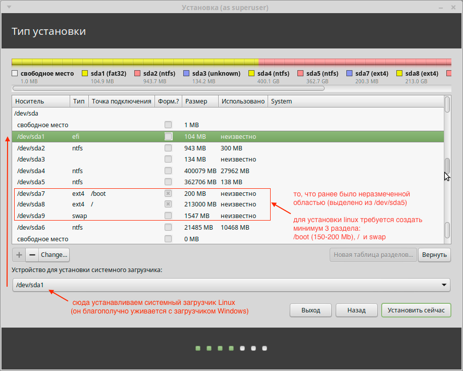Image resolution: width=463 pixels, height=371 pixels.
Task: Sort by Размер column header
Action: 200,101
